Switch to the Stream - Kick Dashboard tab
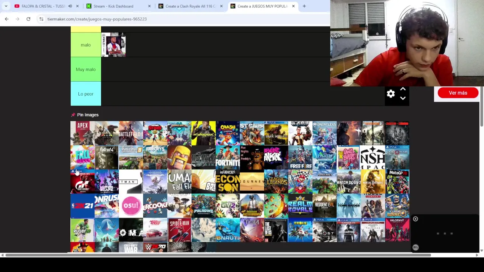The width and height of the screenshot is (484, 272). pyautogui.click(x=113, y=6)
